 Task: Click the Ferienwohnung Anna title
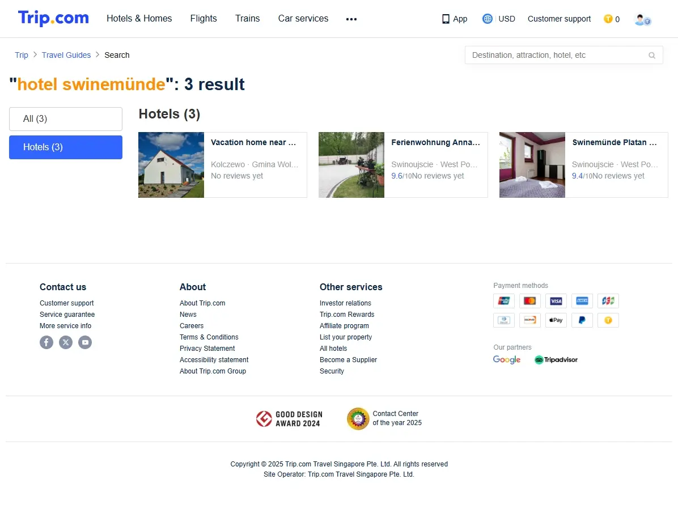435,143
